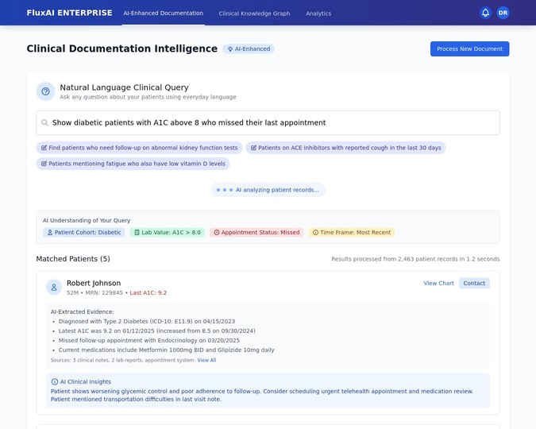
Task: Click the 'Natural Language Clinical Query' heading
Action: pyautogui.click(x=124, y=87)
